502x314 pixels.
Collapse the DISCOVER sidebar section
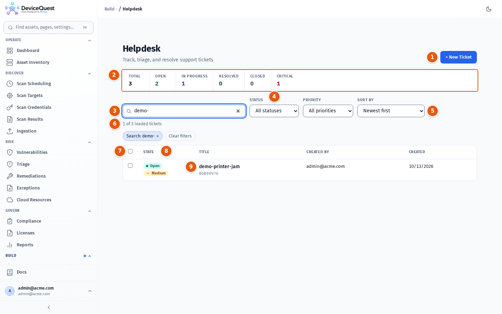[90, 74]
